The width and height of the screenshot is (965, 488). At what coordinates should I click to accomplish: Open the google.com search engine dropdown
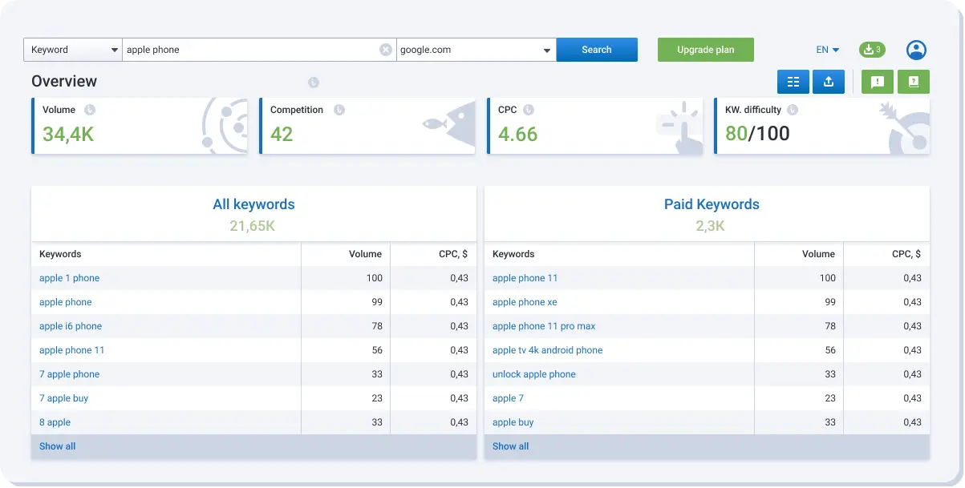[475, 49]
